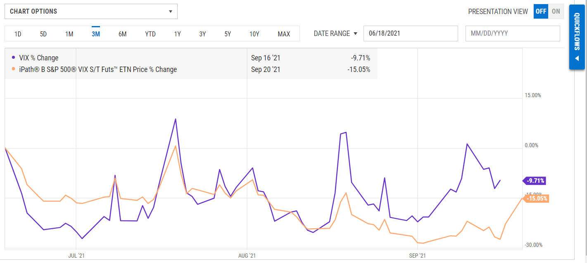The image size is (587, 263).
Task: Click the purple -9.71% value flag
Action: point(535,181)
